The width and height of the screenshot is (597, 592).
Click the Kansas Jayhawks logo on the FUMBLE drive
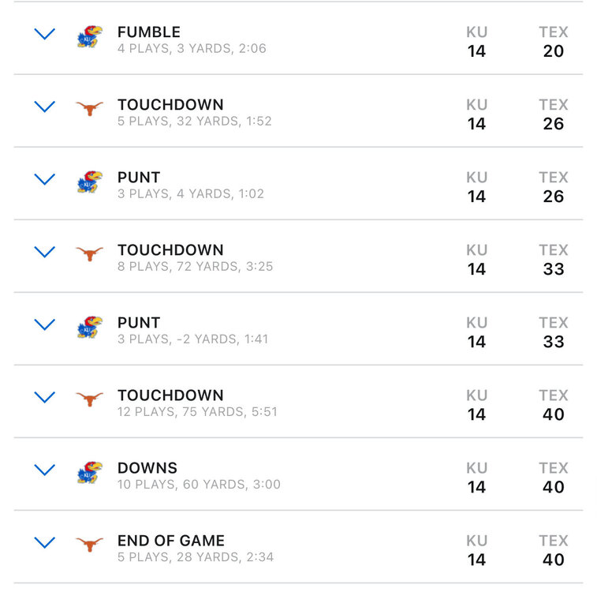point(89,37)
